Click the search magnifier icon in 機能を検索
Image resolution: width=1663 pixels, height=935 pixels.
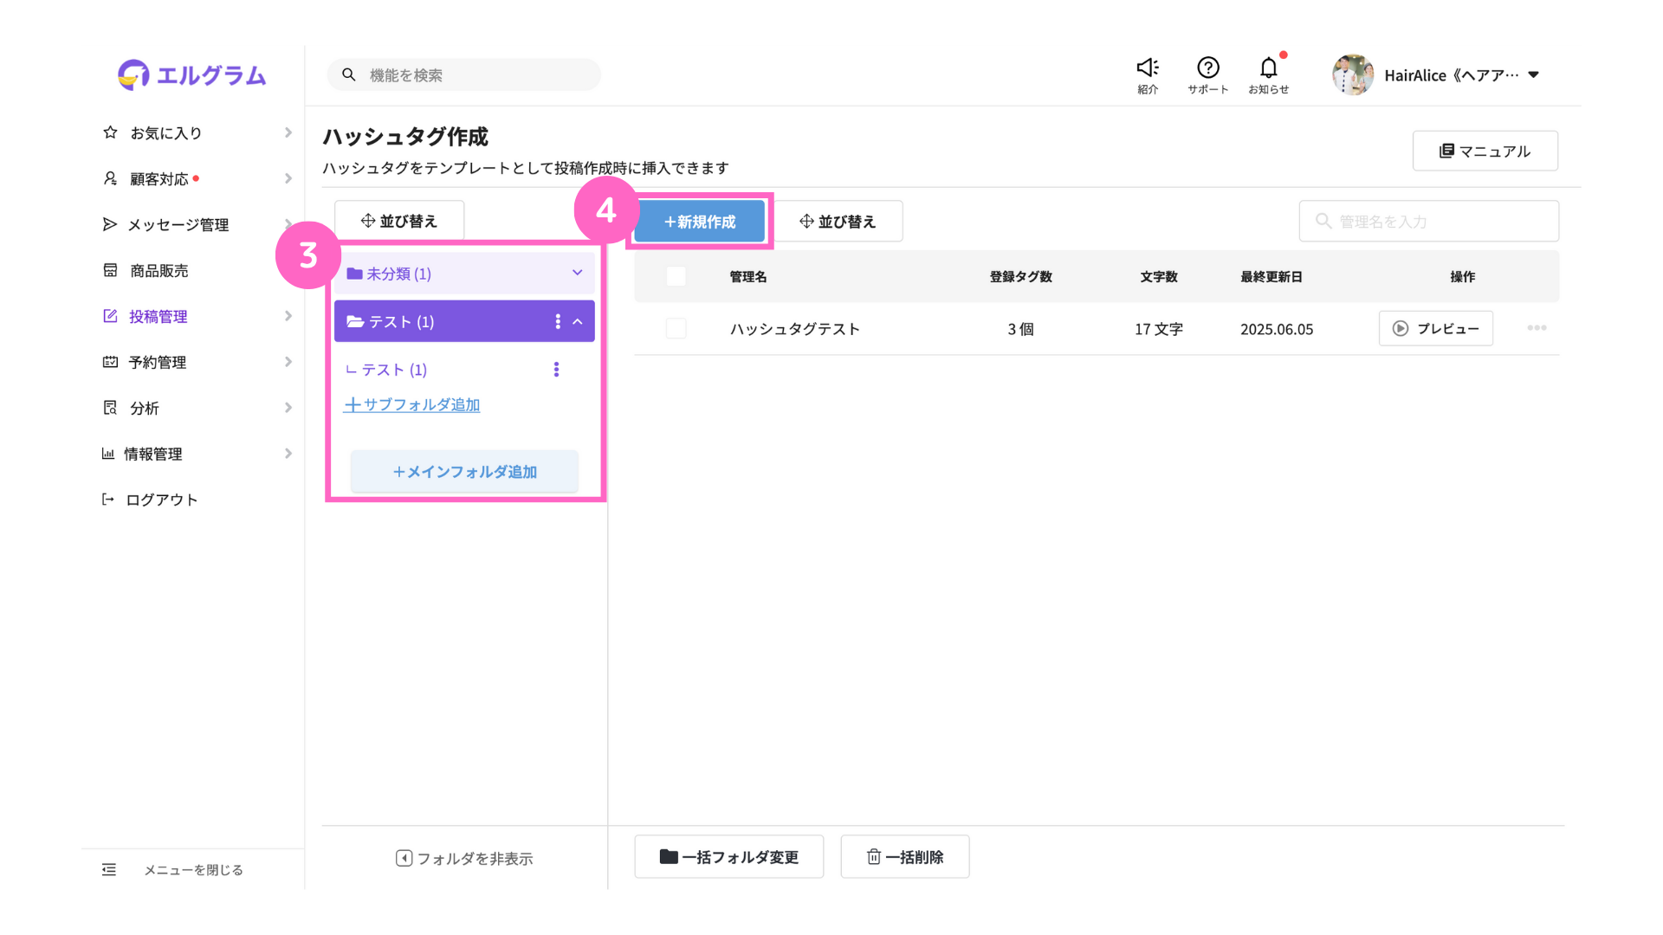click(349, 75)
